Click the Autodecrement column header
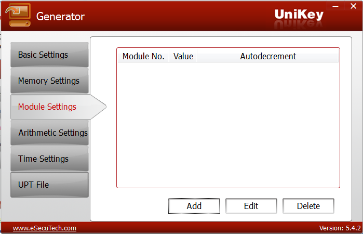The height and width of the screenshot is (234, 363). [268, 56]
